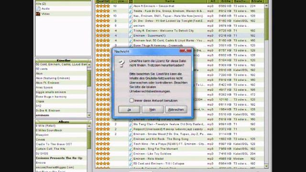Viewport: 306px width, 172px height.
Task: Click the Nein button
Action: [153, 109]
